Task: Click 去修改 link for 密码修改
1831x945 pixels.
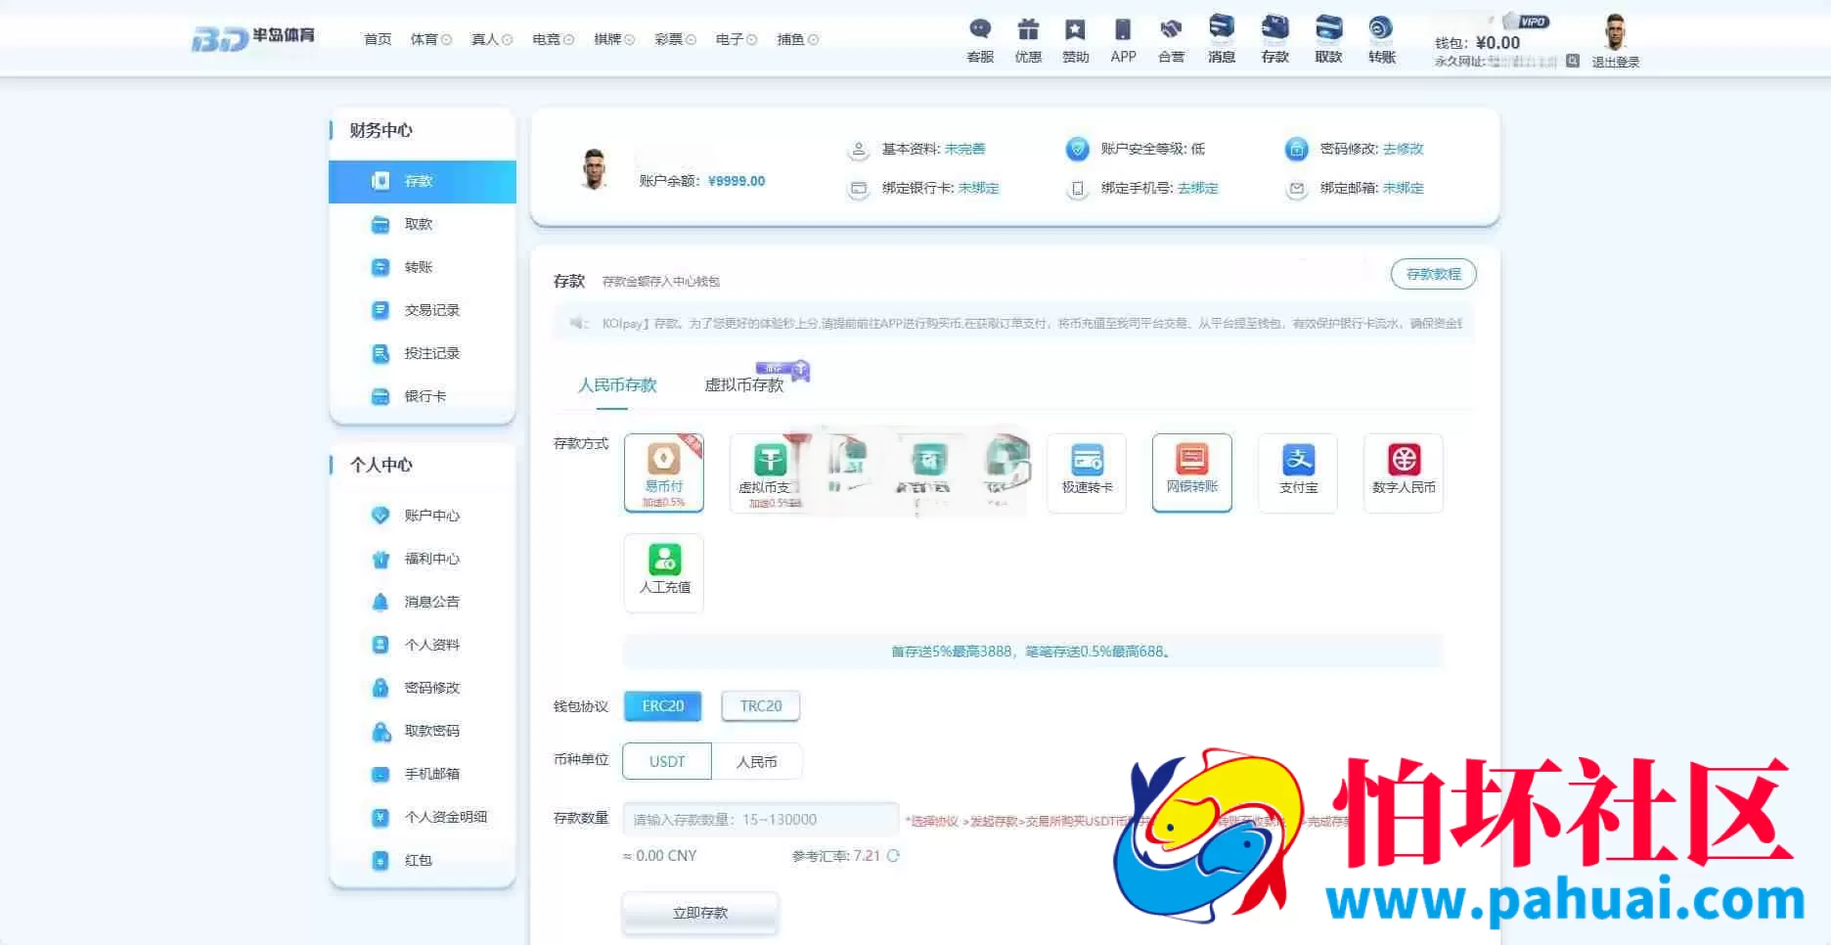Action: [x=1404, y=149]
